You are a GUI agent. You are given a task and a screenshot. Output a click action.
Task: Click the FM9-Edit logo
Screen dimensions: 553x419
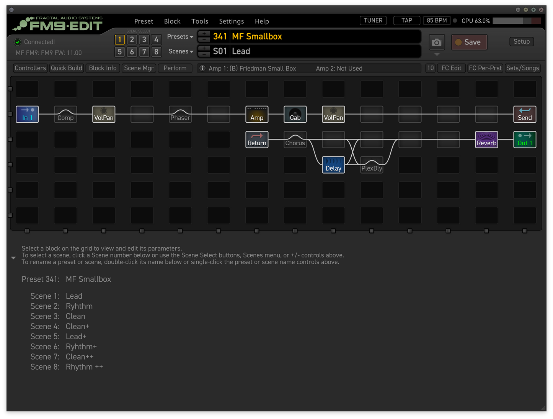(57, 24)
